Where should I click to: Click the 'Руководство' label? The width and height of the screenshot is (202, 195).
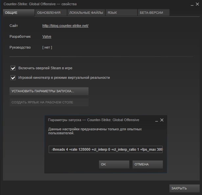tap(20, 47)
